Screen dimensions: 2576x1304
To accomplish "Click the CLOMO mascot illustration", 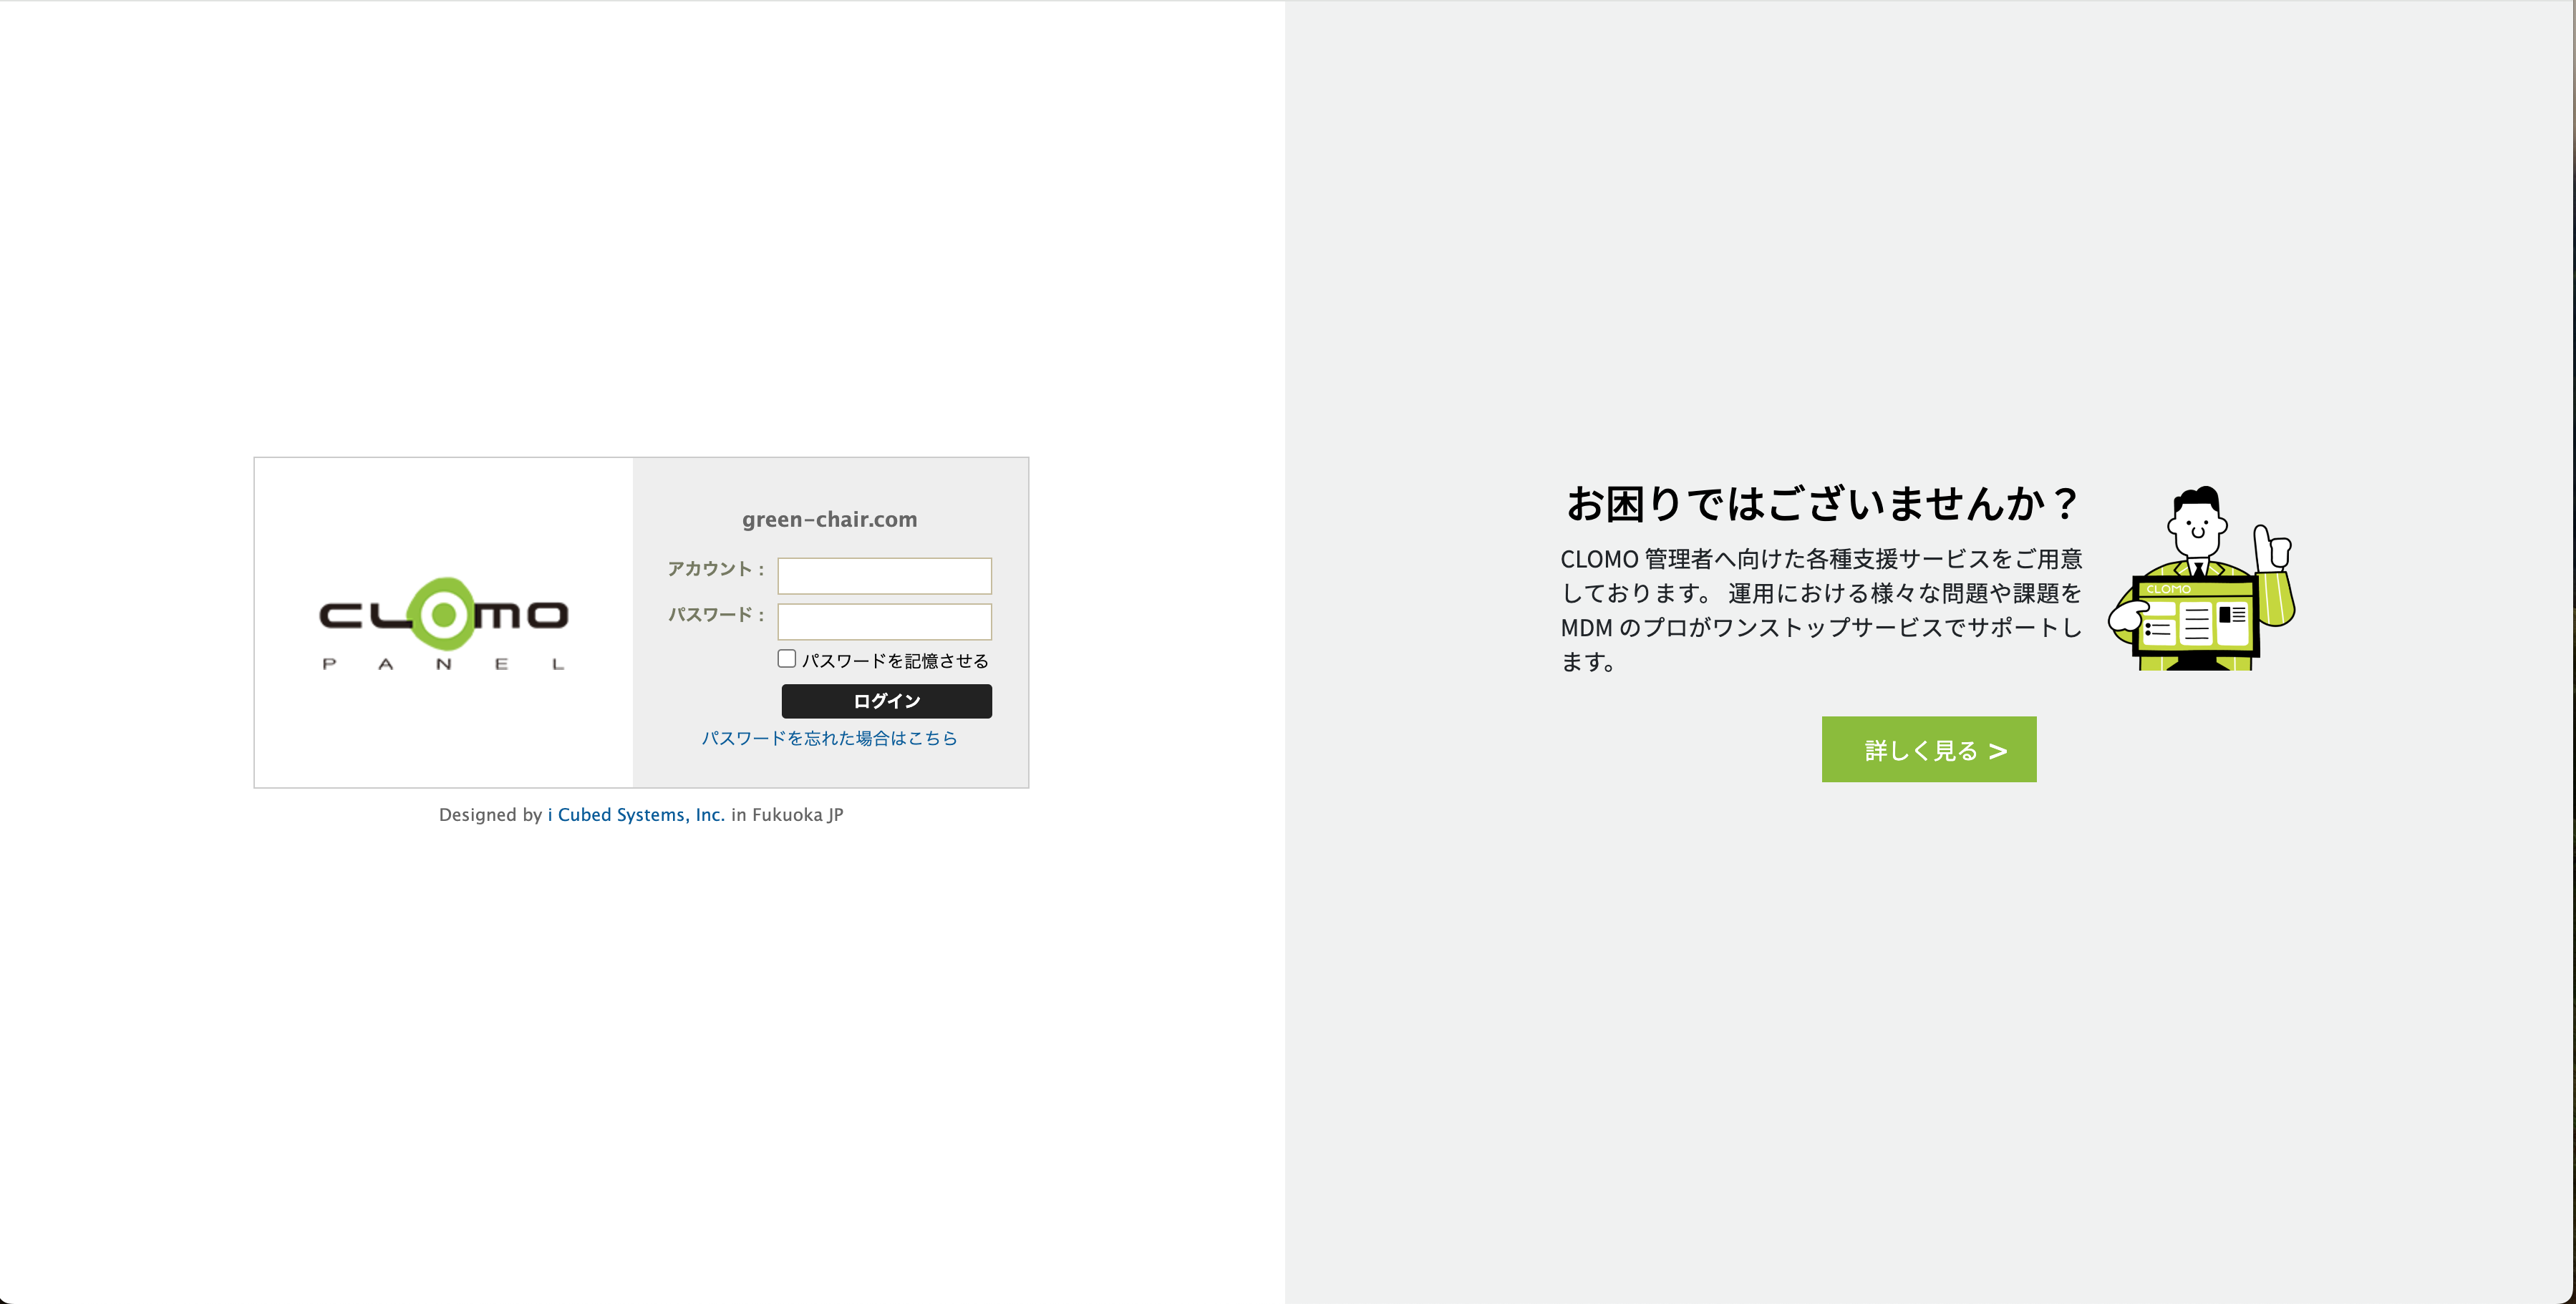I will (x=2201, y=578).
